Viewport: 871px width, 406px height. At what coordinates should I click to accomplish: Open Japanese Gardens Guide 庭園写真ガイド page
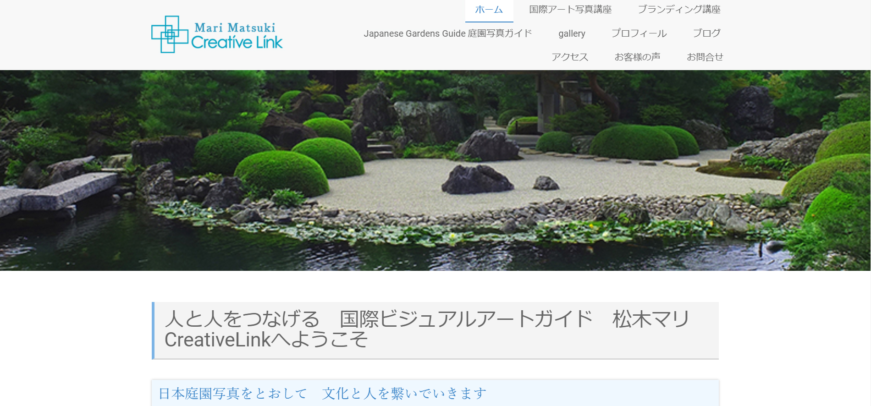click(447, 33)
